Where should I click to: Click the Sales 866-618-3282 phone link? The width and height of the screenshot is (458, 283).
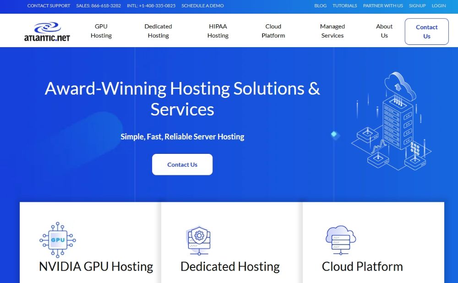pos(98,5)
